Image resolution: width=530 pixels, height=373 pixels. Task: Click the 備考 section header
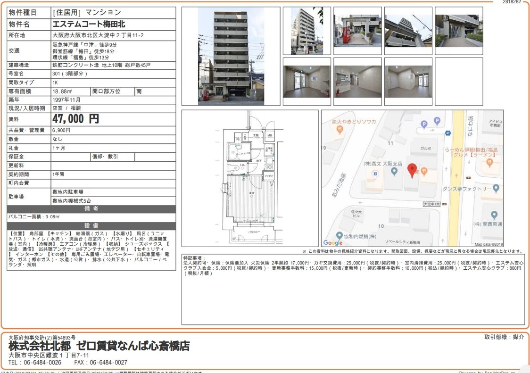click(x=91, y=209)
